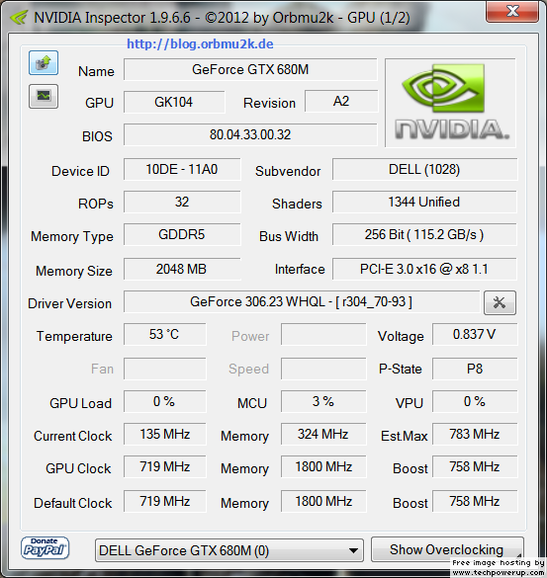Click Default Clock value 719 MHz

pyautogui.click(x=164, y=501)
